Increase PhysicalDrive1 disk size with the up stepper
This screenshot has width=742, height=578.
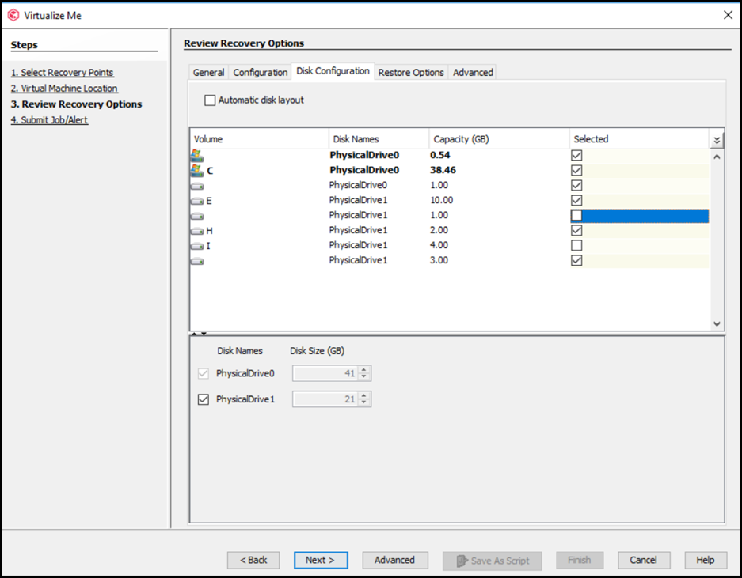(363, 395)
